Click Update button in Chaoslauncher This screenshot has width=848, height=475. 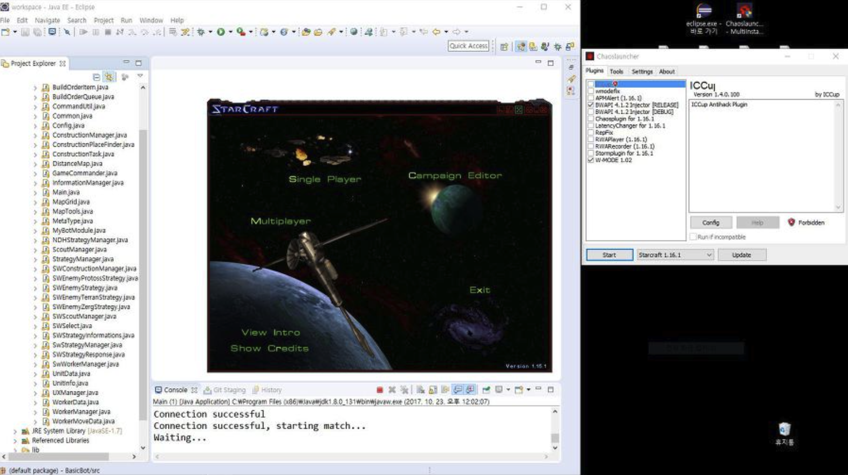pos(741,255)
